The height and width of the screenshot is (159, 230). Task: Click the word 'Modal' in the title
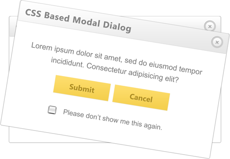tap(86, 22)
